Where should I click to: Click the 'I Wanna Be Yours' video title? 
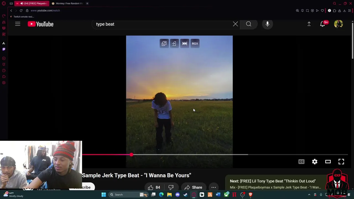click(137, 175)
